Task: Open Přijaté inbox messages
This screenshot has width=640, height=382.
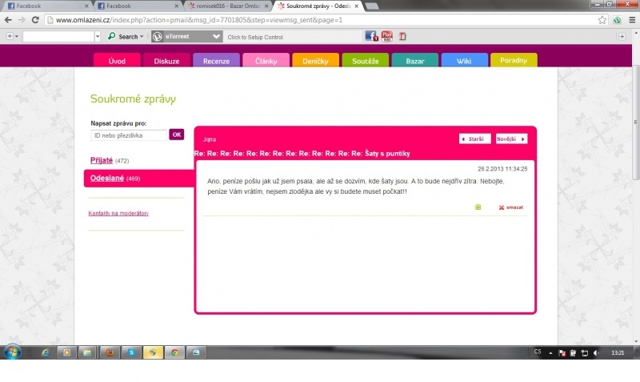Action: (x=102, y=161)
